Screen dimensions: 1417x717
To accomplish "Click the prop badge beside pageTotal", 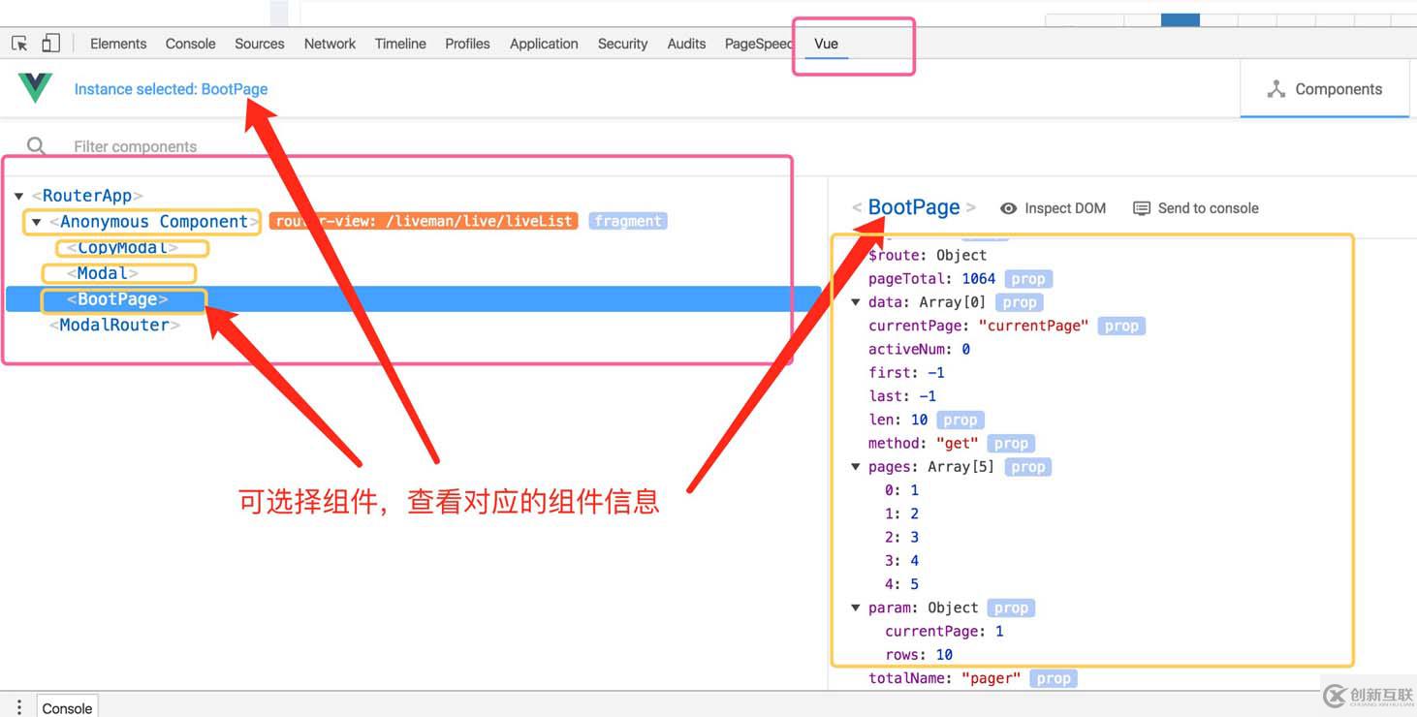I will [1028, 279].
